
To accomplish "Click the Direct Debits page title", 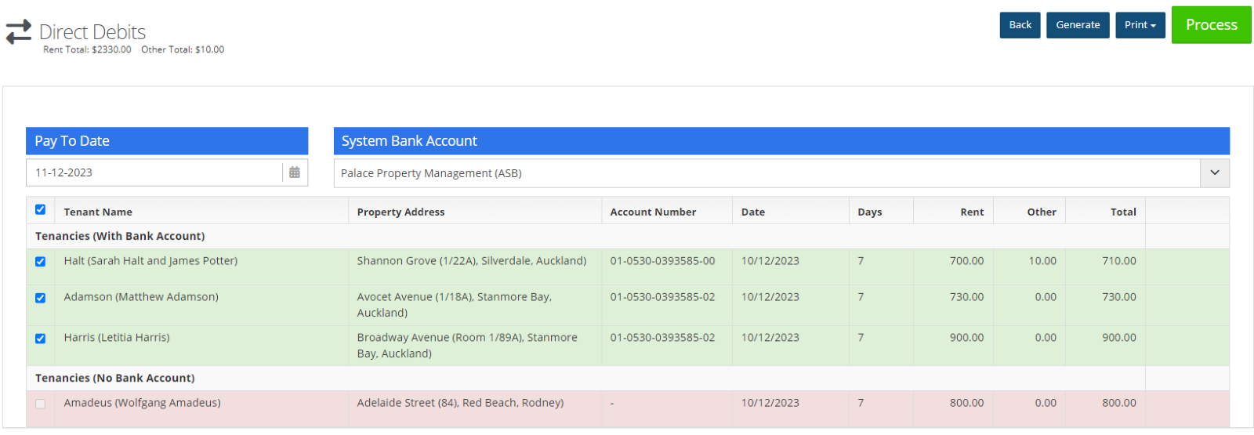I will pos(92,32).
